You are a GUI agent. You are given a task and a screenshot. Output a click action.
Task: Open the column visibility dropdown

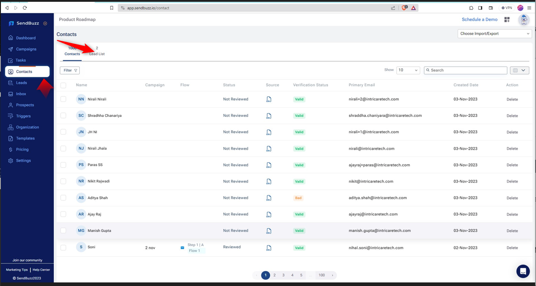(520, 70)
